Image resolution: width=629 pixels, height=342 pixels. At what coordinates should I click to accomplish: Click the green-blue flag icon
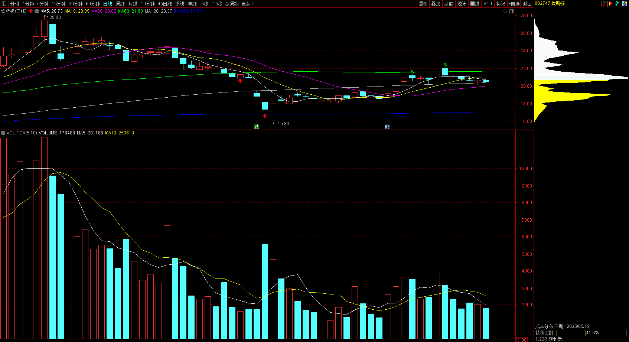pos(617,4)
